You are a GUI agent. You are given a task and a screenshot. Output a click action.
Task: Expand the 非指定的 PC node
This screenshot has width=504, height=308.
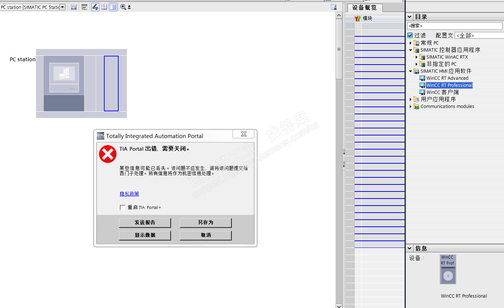[x=416, y=64]
